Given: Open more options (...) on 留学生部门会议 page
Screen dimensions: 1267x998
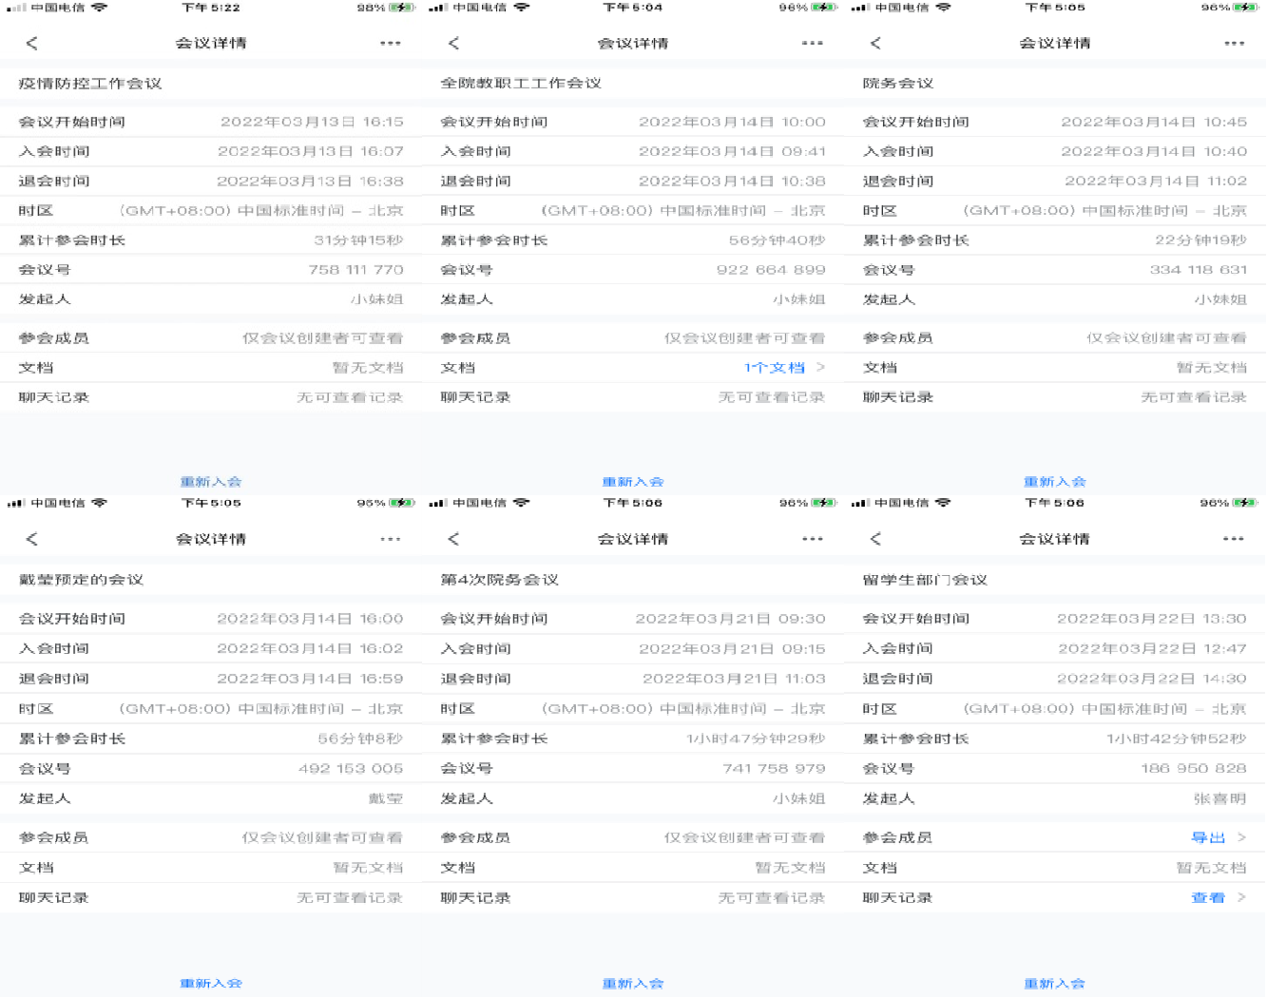Looking at the screenshot, I should [1233, 538].
